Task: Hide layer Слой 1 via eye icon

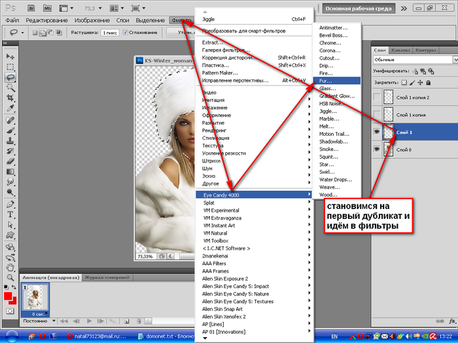Action: (x=377, y=132)
